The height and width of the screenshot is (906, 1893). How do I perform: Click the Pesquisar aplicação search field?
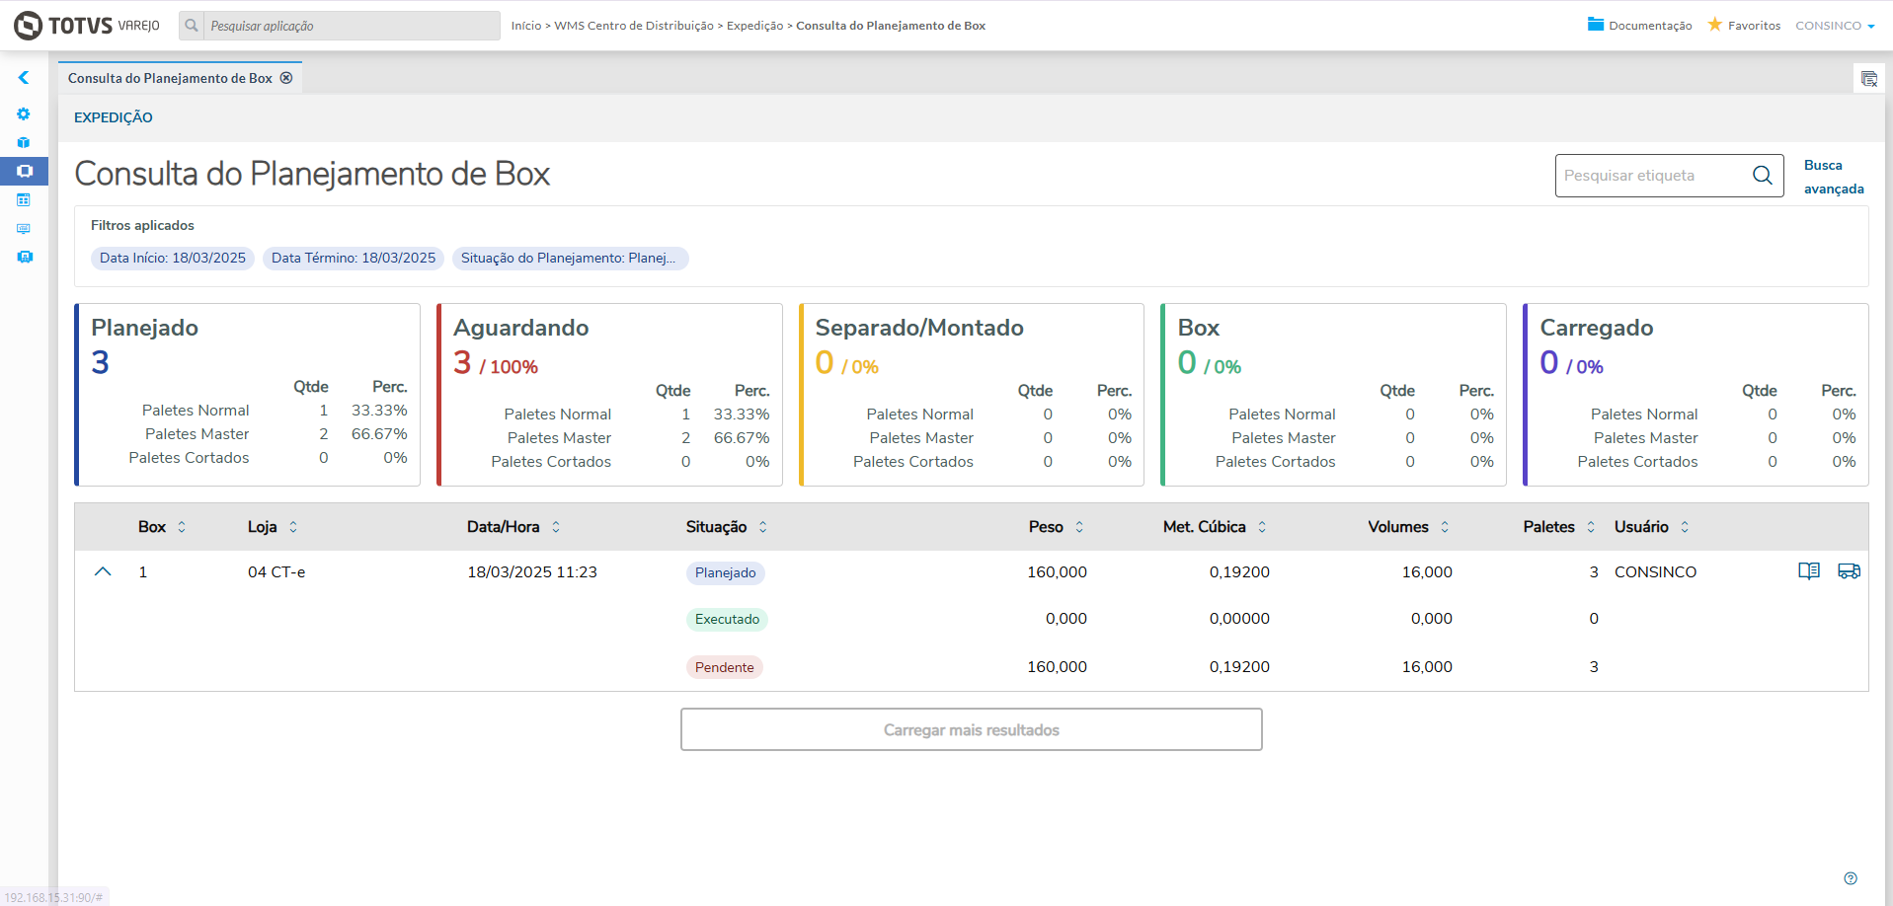pyautogui.click(x=353, y=26)
